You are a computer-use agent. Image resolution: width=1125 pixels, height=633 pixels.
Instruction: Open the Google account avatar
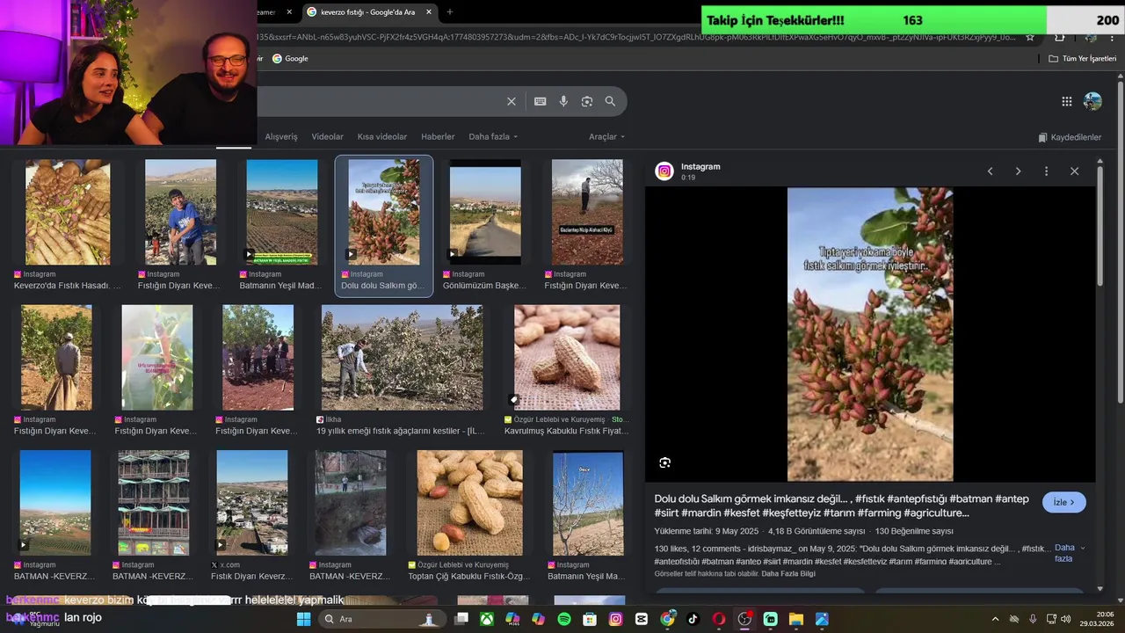[1092, 101]
